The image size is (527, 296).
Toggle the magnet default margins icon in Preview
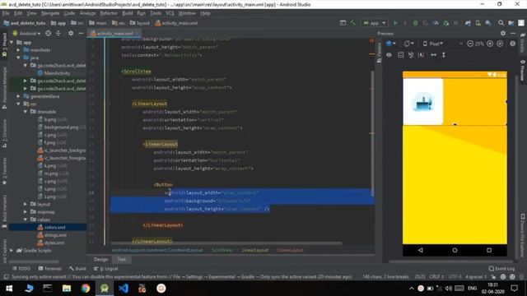tap(421, 55)
